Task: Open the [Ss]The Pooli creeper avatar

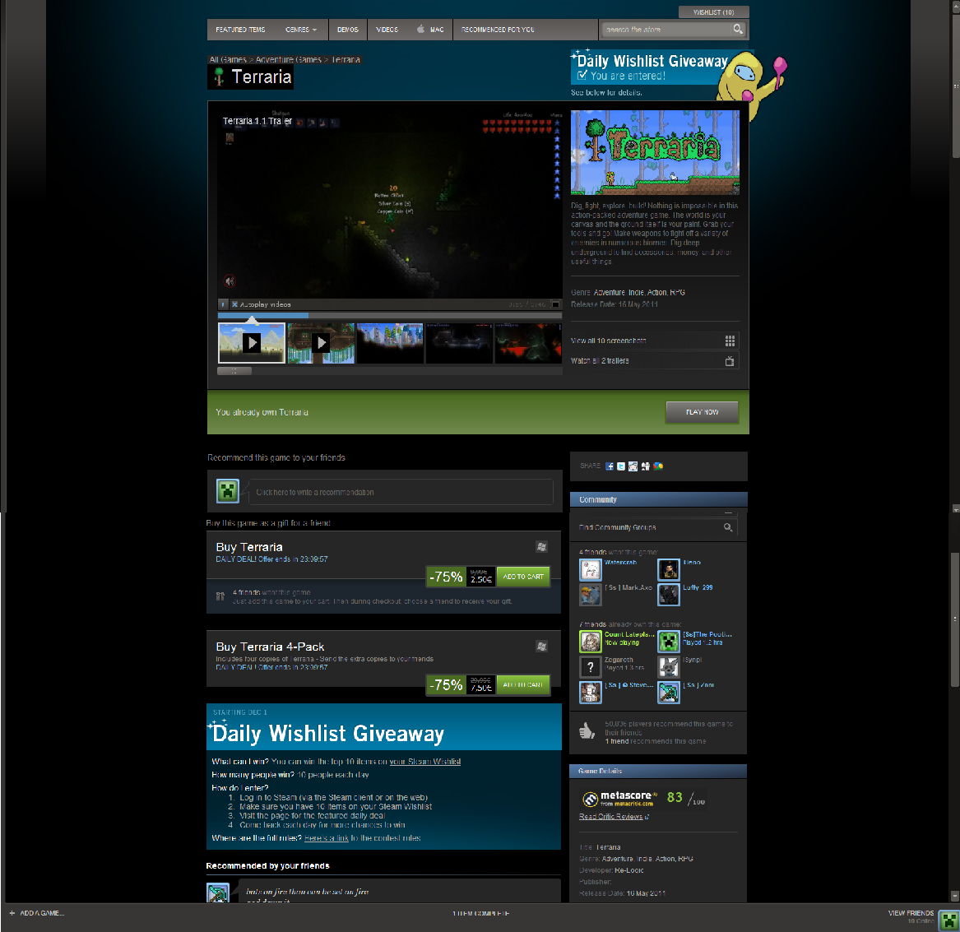Action: [669, 642]
